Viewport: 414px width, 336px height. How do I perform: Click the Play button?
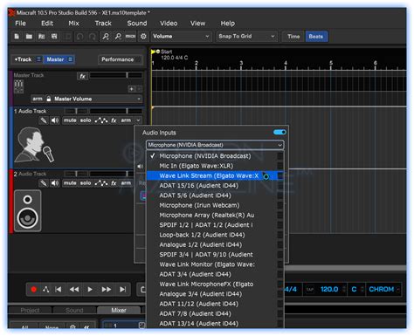tap(90, 290)
